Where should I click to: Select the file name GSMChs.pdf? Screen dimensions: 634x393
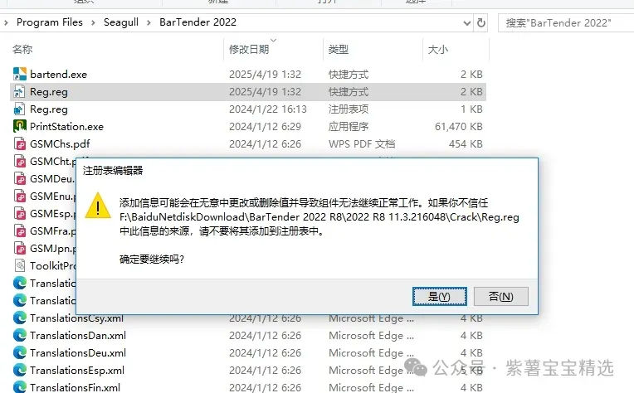(60, 143)
